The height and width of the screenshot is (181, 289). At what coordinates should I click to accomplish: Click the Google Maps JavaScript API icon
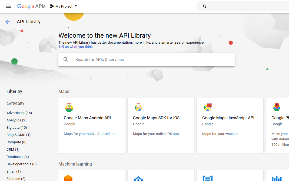point(208,107)
